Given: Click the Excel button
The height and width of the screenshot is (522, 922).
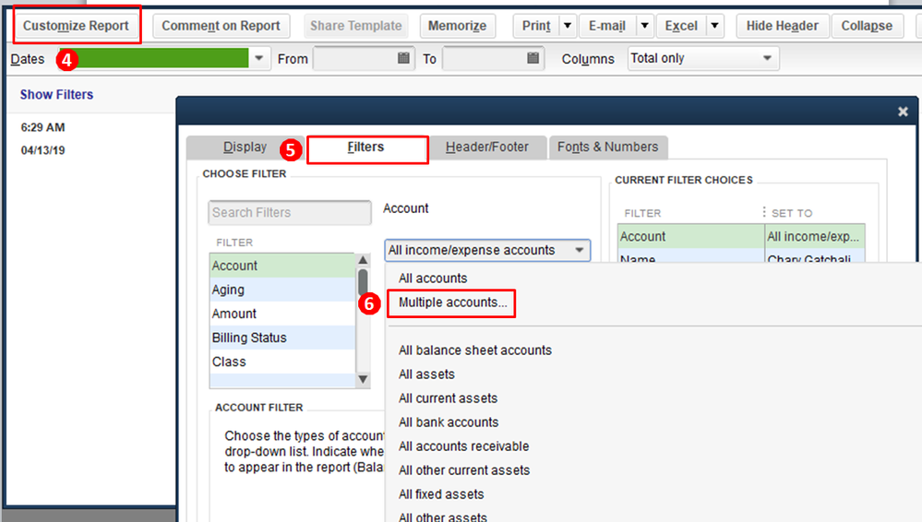Looking at the screenshot, I should tap(681, 26).
